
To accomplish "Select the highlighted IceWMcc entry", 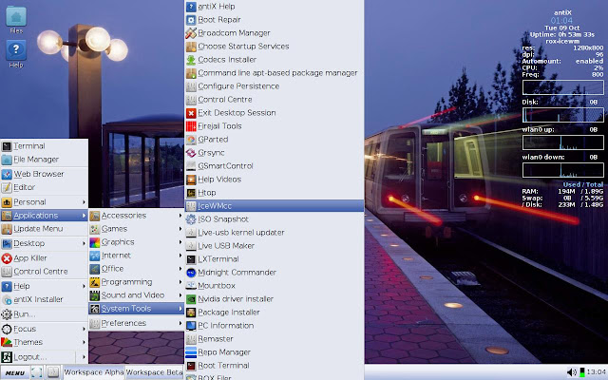I will pos(275,206).
